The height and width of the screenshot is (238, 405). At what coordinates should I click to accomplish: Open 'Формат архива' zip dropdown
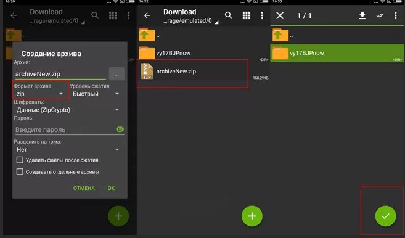coord(40,94)
